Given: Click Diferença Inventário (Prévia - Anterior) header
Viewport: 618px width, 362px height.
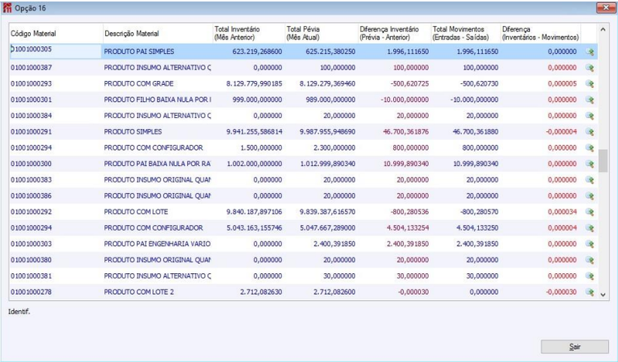Looking at the screenshot, I should (x=395, y=33).
